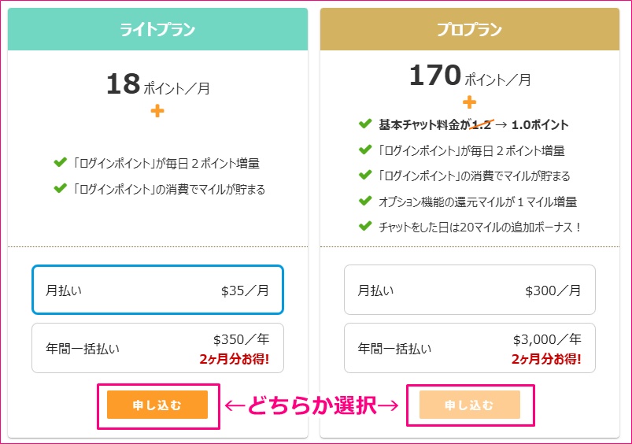Click the faded 申し込む button under プロプラン
The width and height of the screenshot is (632, 444).
(470, 405)
